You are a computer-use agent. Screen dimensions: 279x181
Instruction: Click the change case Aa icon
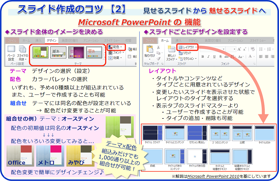click(240, 57)
